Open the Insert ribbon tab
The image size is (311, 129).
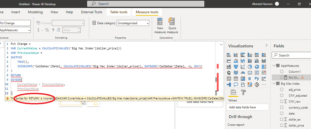(x=16, y=12)
